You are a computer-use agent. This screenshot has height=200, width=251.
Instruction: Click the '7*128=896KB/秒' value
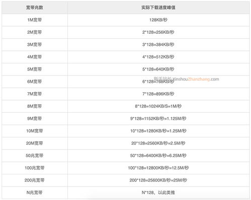coord(158,94)
